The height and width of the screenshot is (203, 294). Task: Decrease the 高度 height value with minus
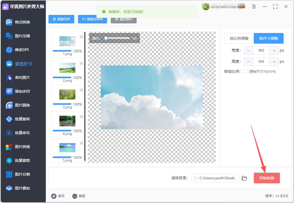click(x=248, y=62)
